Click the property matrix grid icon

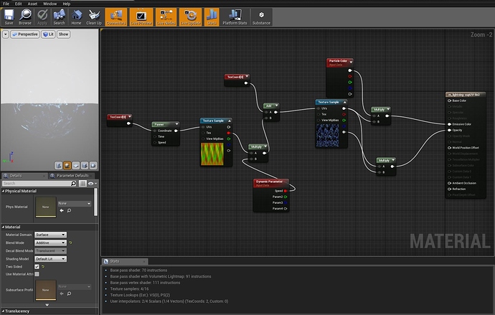(x=82, y=184)
